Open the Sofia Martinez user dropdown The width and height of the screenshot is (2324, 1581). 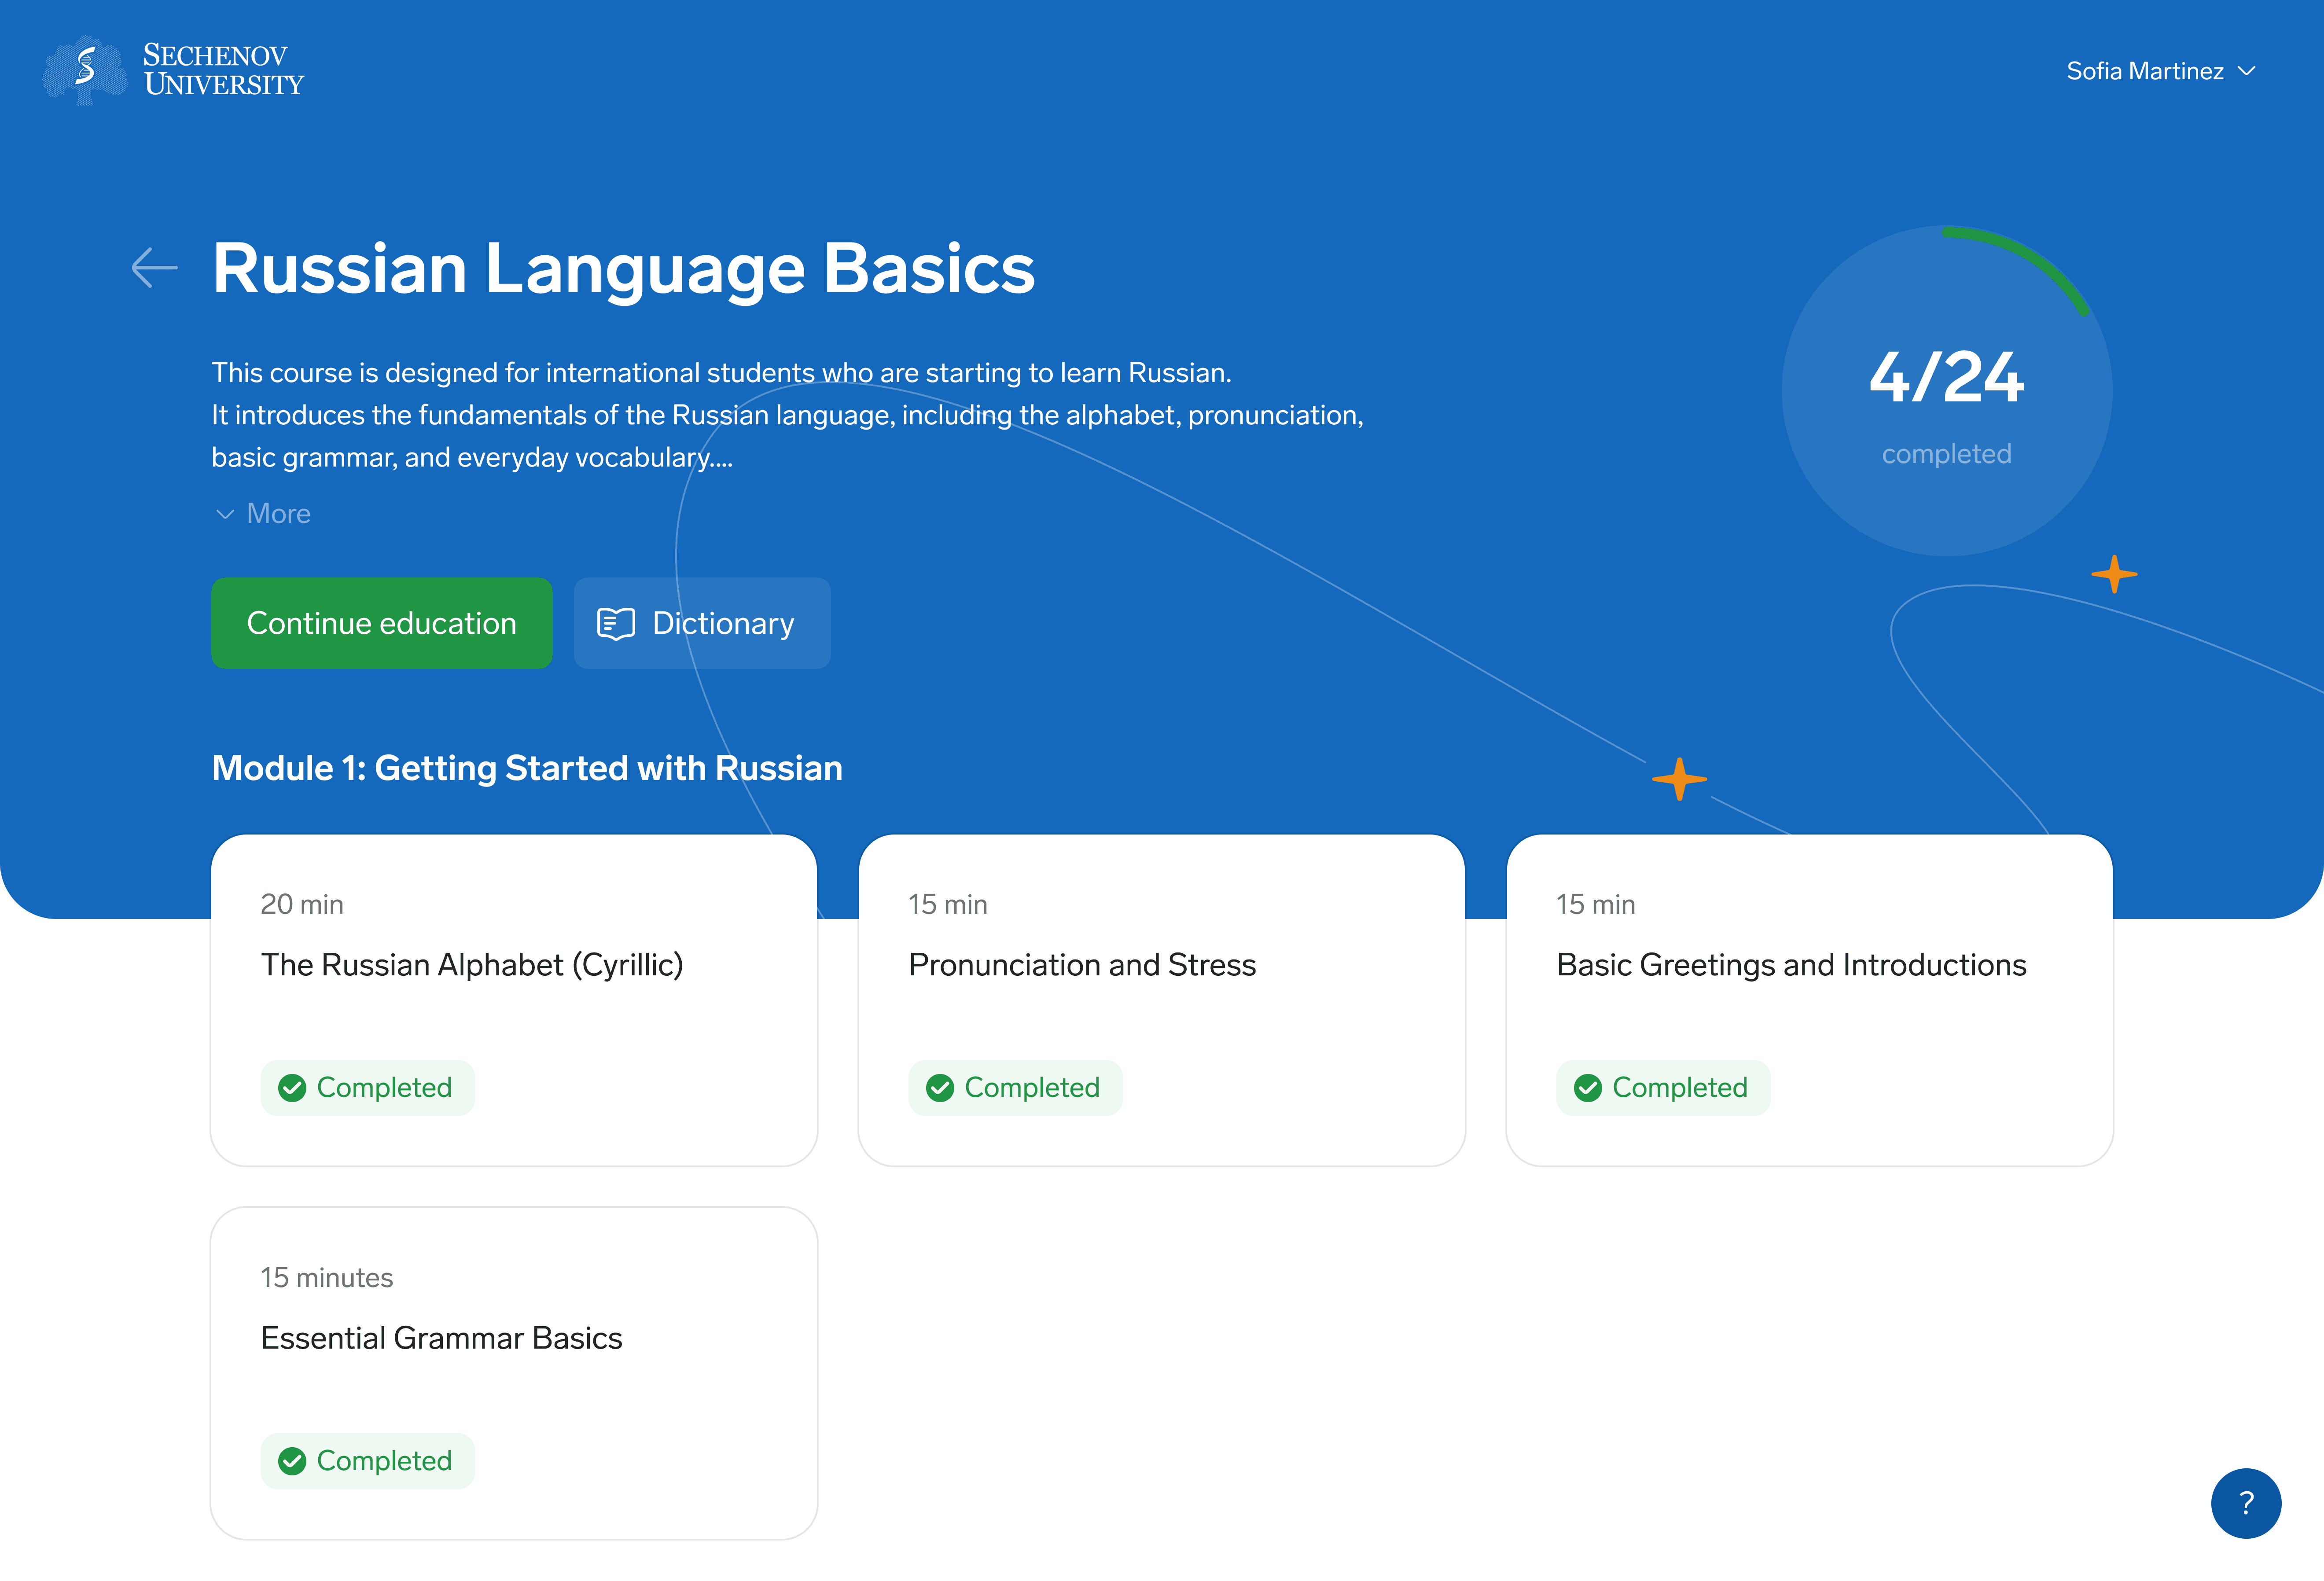[2145, 71]
